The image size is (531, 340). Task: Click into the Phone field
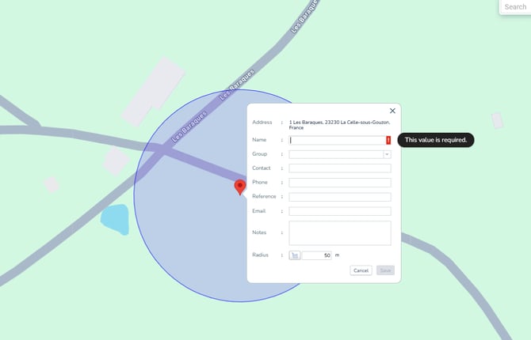pos(340,183)
